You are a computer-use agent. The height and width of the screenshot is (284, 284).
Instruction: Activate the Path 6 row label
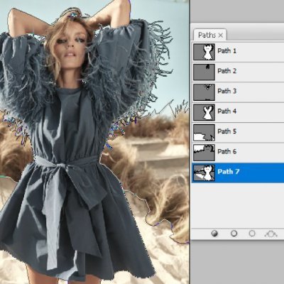tap(226, 151)
